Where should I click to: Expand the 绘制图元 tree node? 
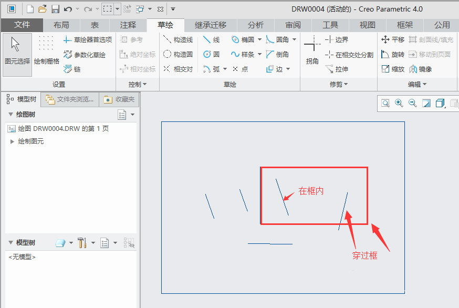13,140
